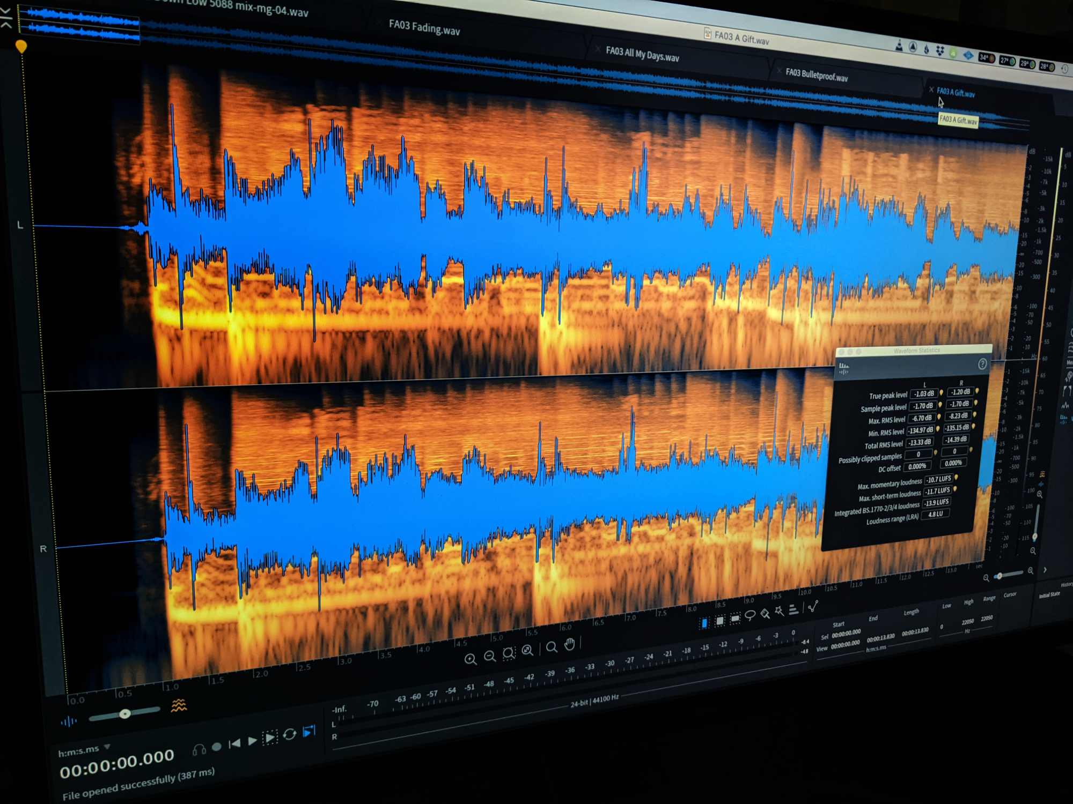Select the Grab hand tool

[x=570, y=644]
